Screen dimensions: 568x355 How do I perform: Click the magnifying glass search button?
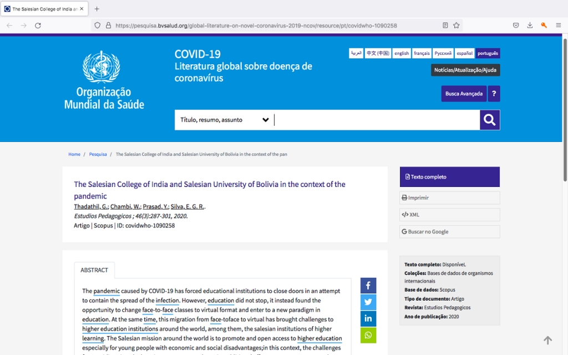click(x=489, y=120)
